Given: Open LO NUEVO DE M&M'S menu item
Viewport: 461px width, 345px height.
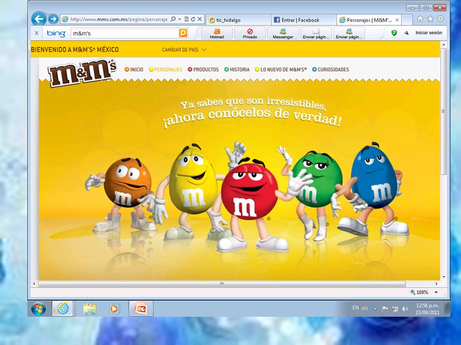Looking at the screenshot, I should (x=281, y=69).
